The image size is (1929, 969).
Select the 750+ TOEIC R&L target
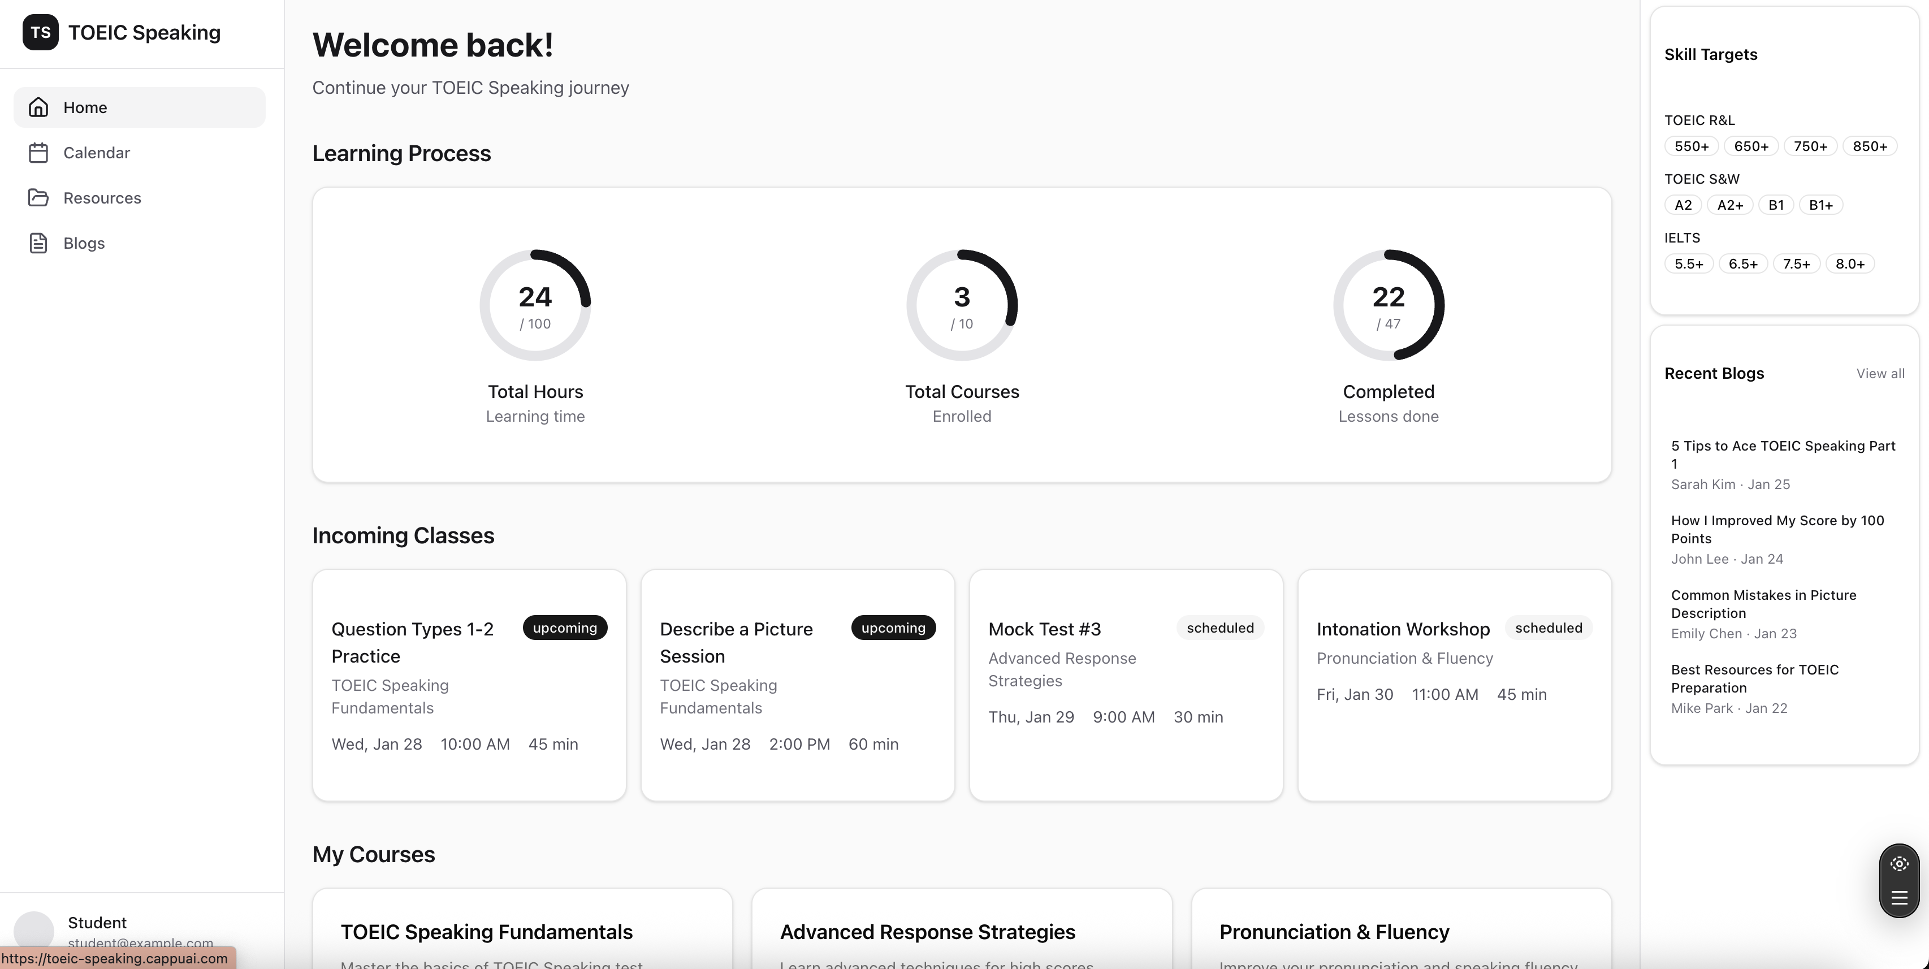[x=1810, y=146]
